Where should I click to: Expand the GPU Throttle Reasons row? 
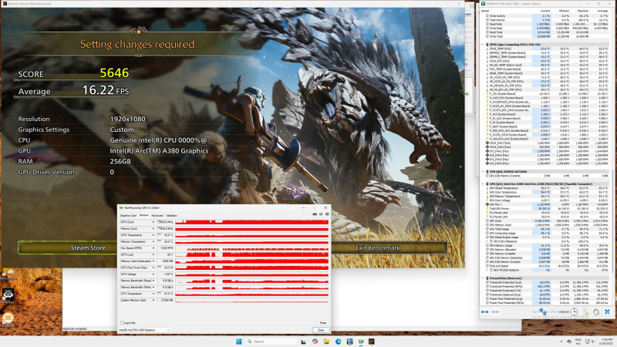coord(487,271)
